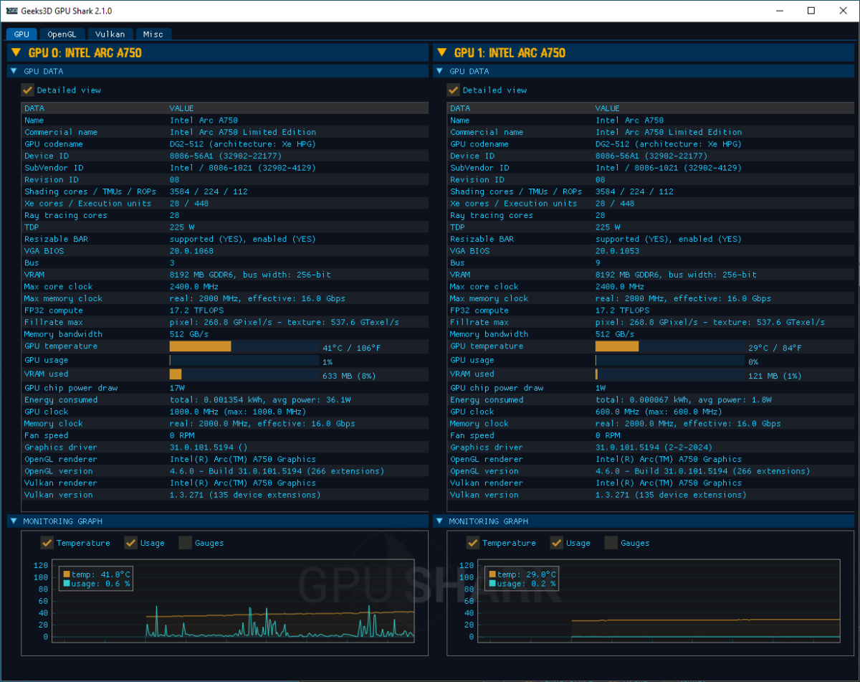Click orange temp legend swatch in GPU 1 graph

pyautogui.click(x=492, y=574)
